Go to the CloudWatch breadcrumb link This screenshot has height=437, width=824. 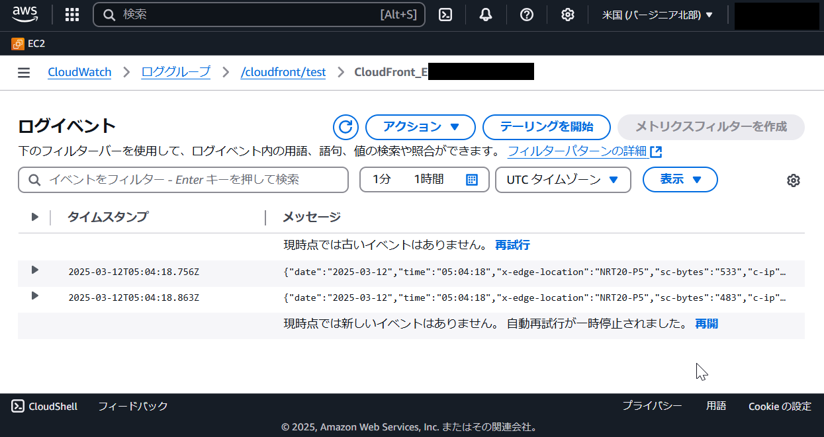pos(79,72)
